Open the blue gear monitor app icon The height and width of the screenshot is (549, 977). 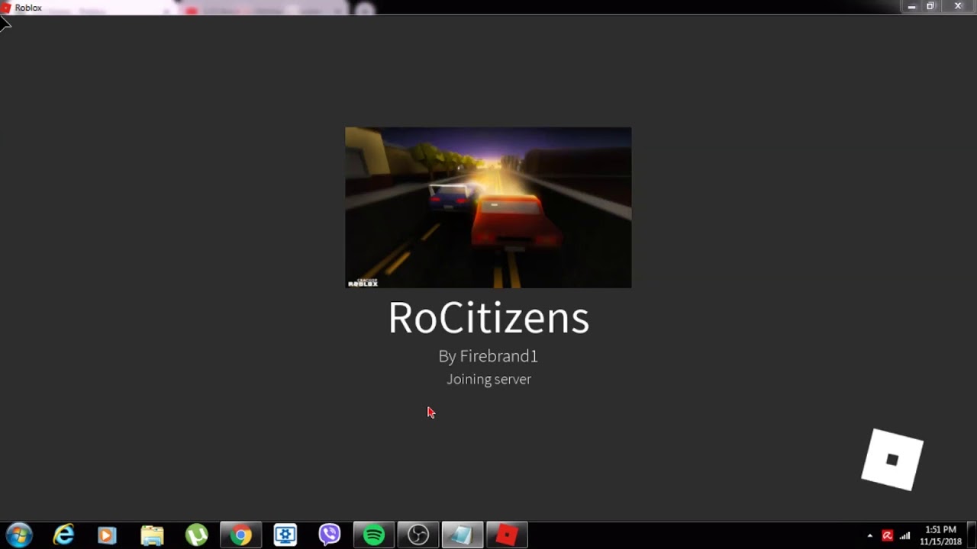(x=285, y=535)
